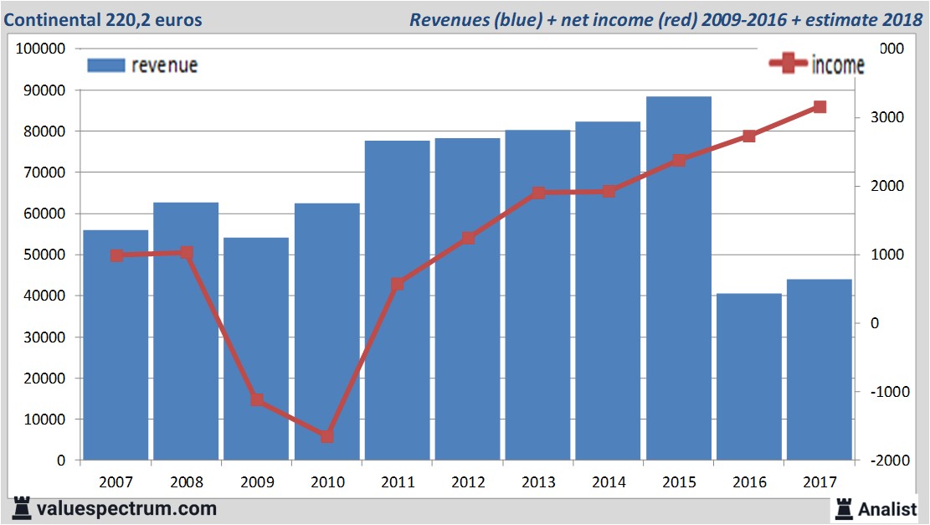Select the 2007 revenue bar

(116, 345)
